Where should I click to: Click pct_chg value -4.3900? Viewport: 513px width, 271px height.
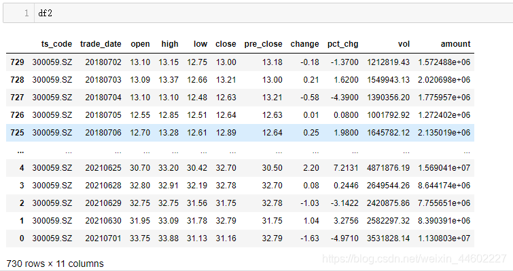click(344, 97)
